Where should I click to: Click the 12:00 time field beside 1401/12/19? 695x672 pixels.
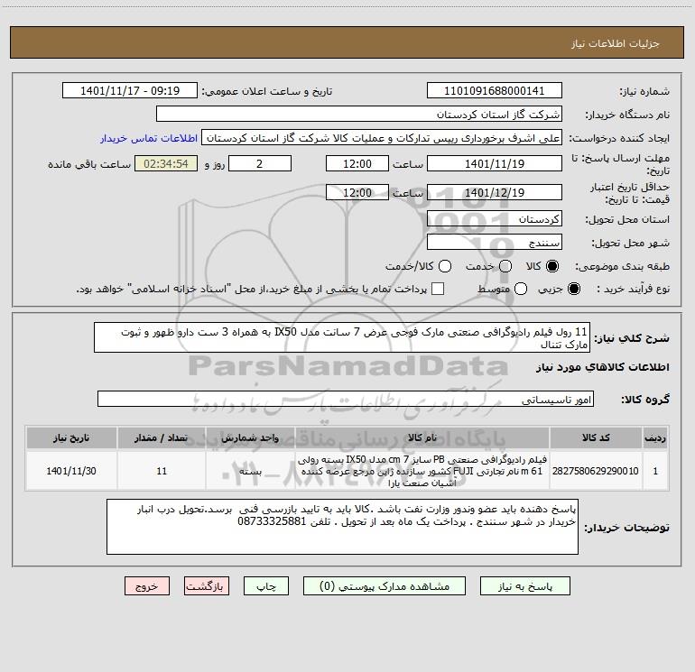click(357, 192)
